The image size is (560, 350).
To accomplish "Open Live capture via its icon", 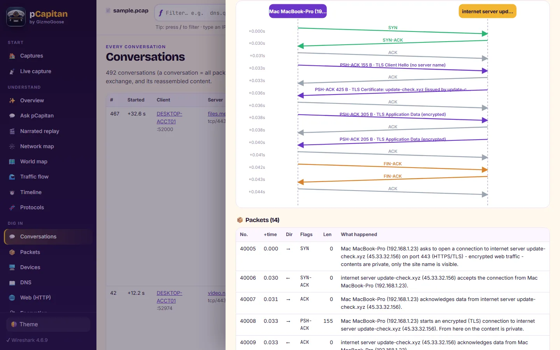I will pyautogui.click(x=12, y=72).
